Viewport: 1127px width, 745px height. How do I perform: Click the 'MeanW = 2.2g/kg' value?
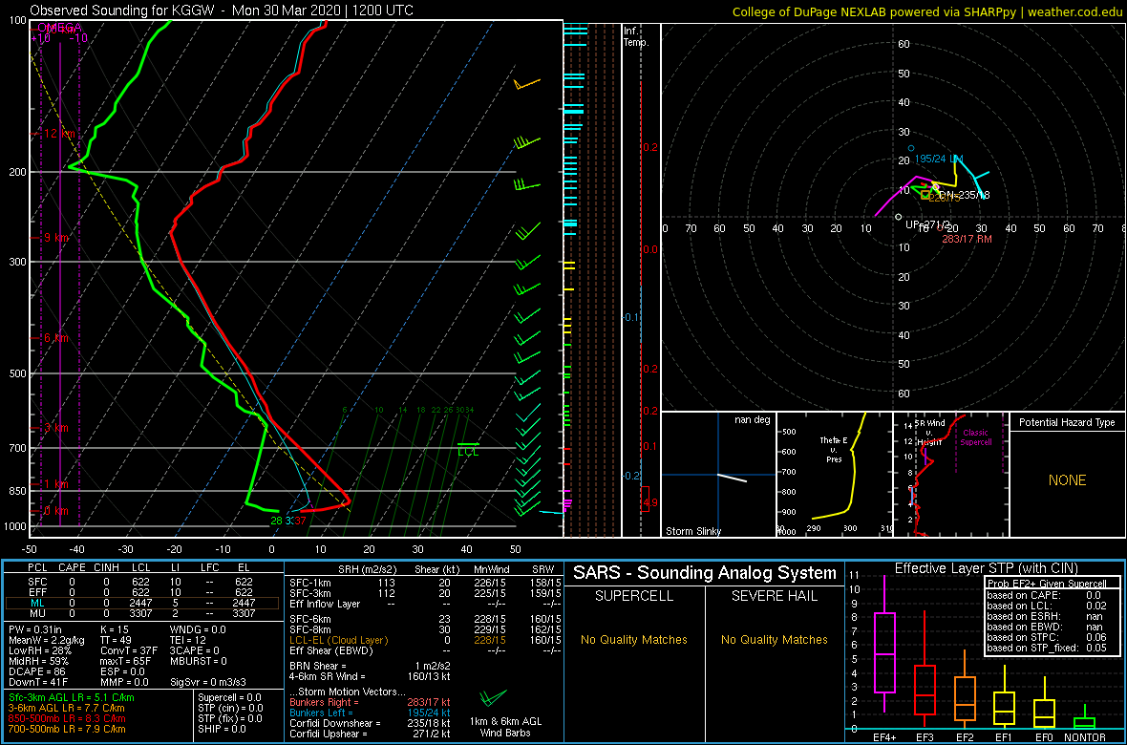(45, 642)
